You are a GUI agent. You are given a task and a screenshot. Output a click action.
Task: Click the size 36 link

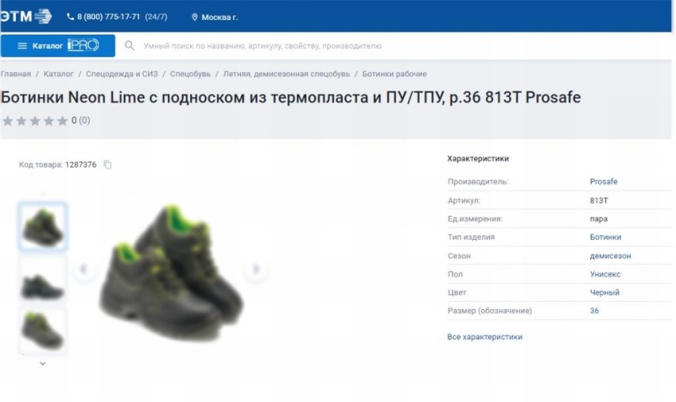point(594,311)
